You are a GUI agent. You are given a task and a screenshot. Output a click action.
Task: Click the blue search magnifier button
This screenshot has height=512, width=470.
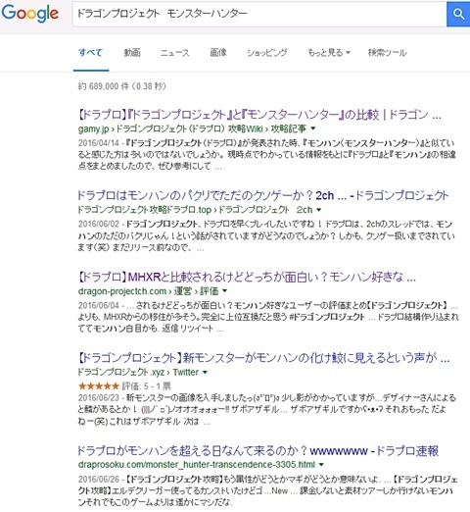click(458, 14)
